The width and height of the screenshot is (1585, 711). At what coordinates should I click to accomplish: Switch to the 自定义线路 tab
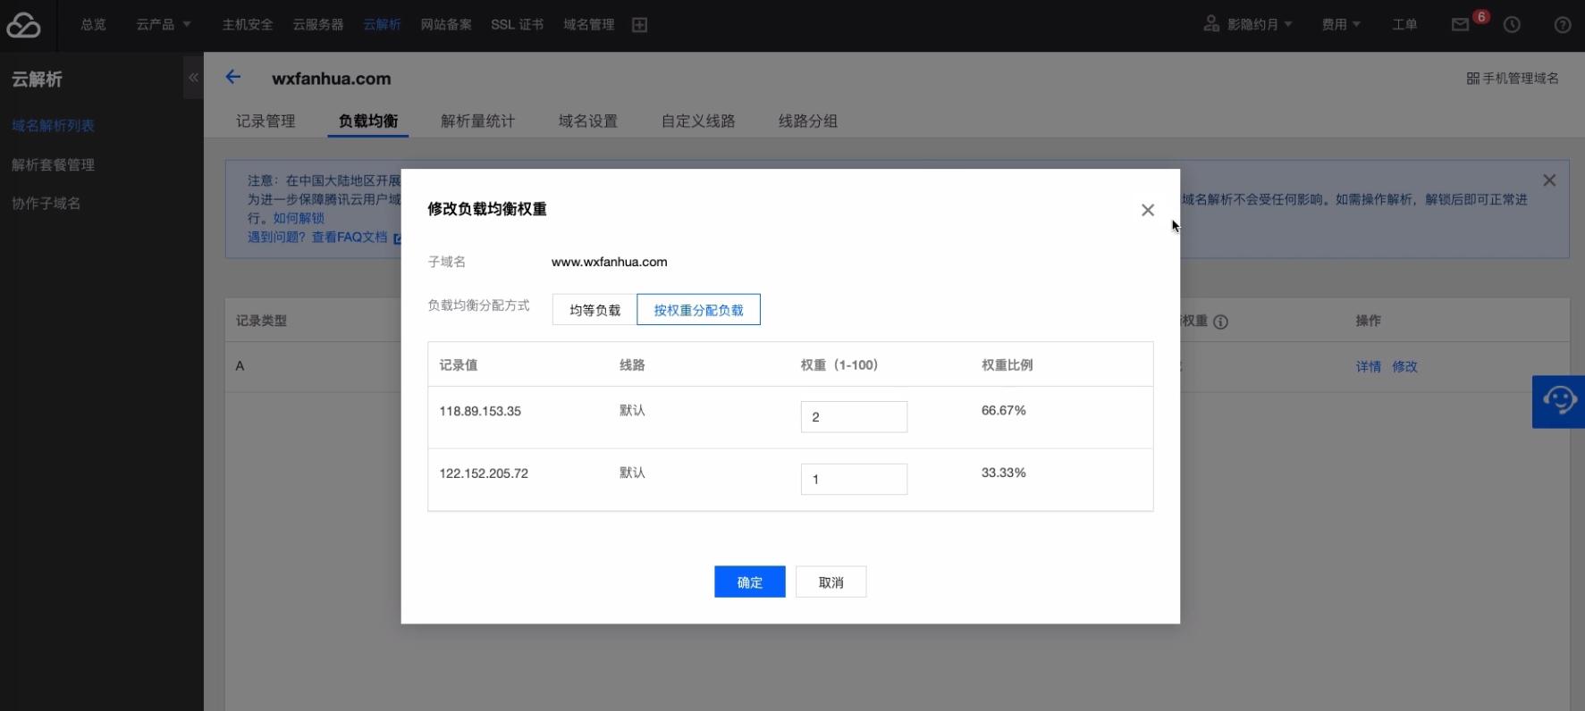698,121
